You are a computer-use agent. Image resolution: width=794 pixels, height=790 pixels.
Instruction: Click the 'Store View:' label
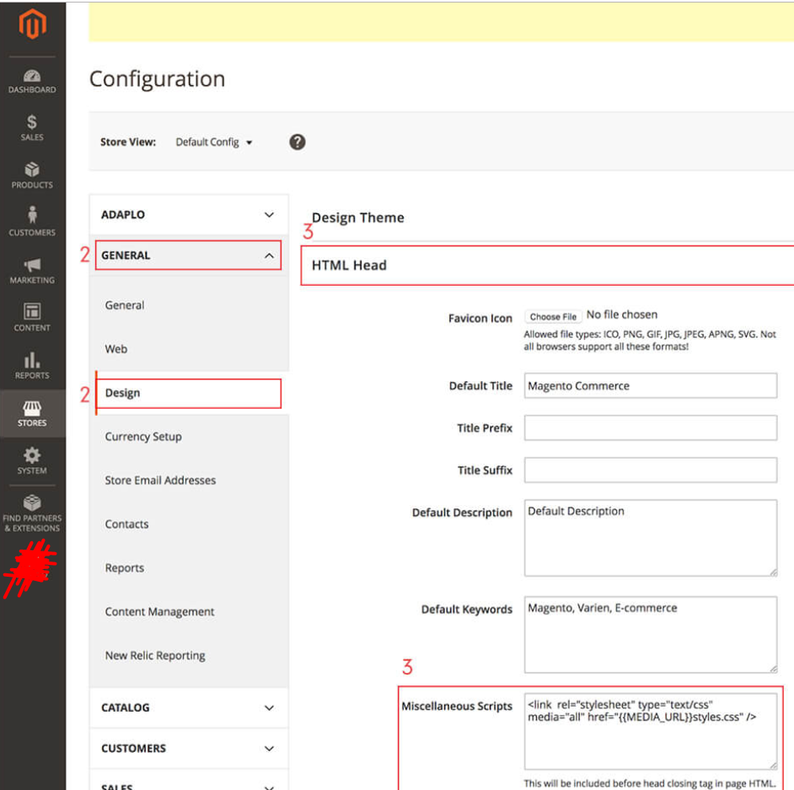(128, 142)
